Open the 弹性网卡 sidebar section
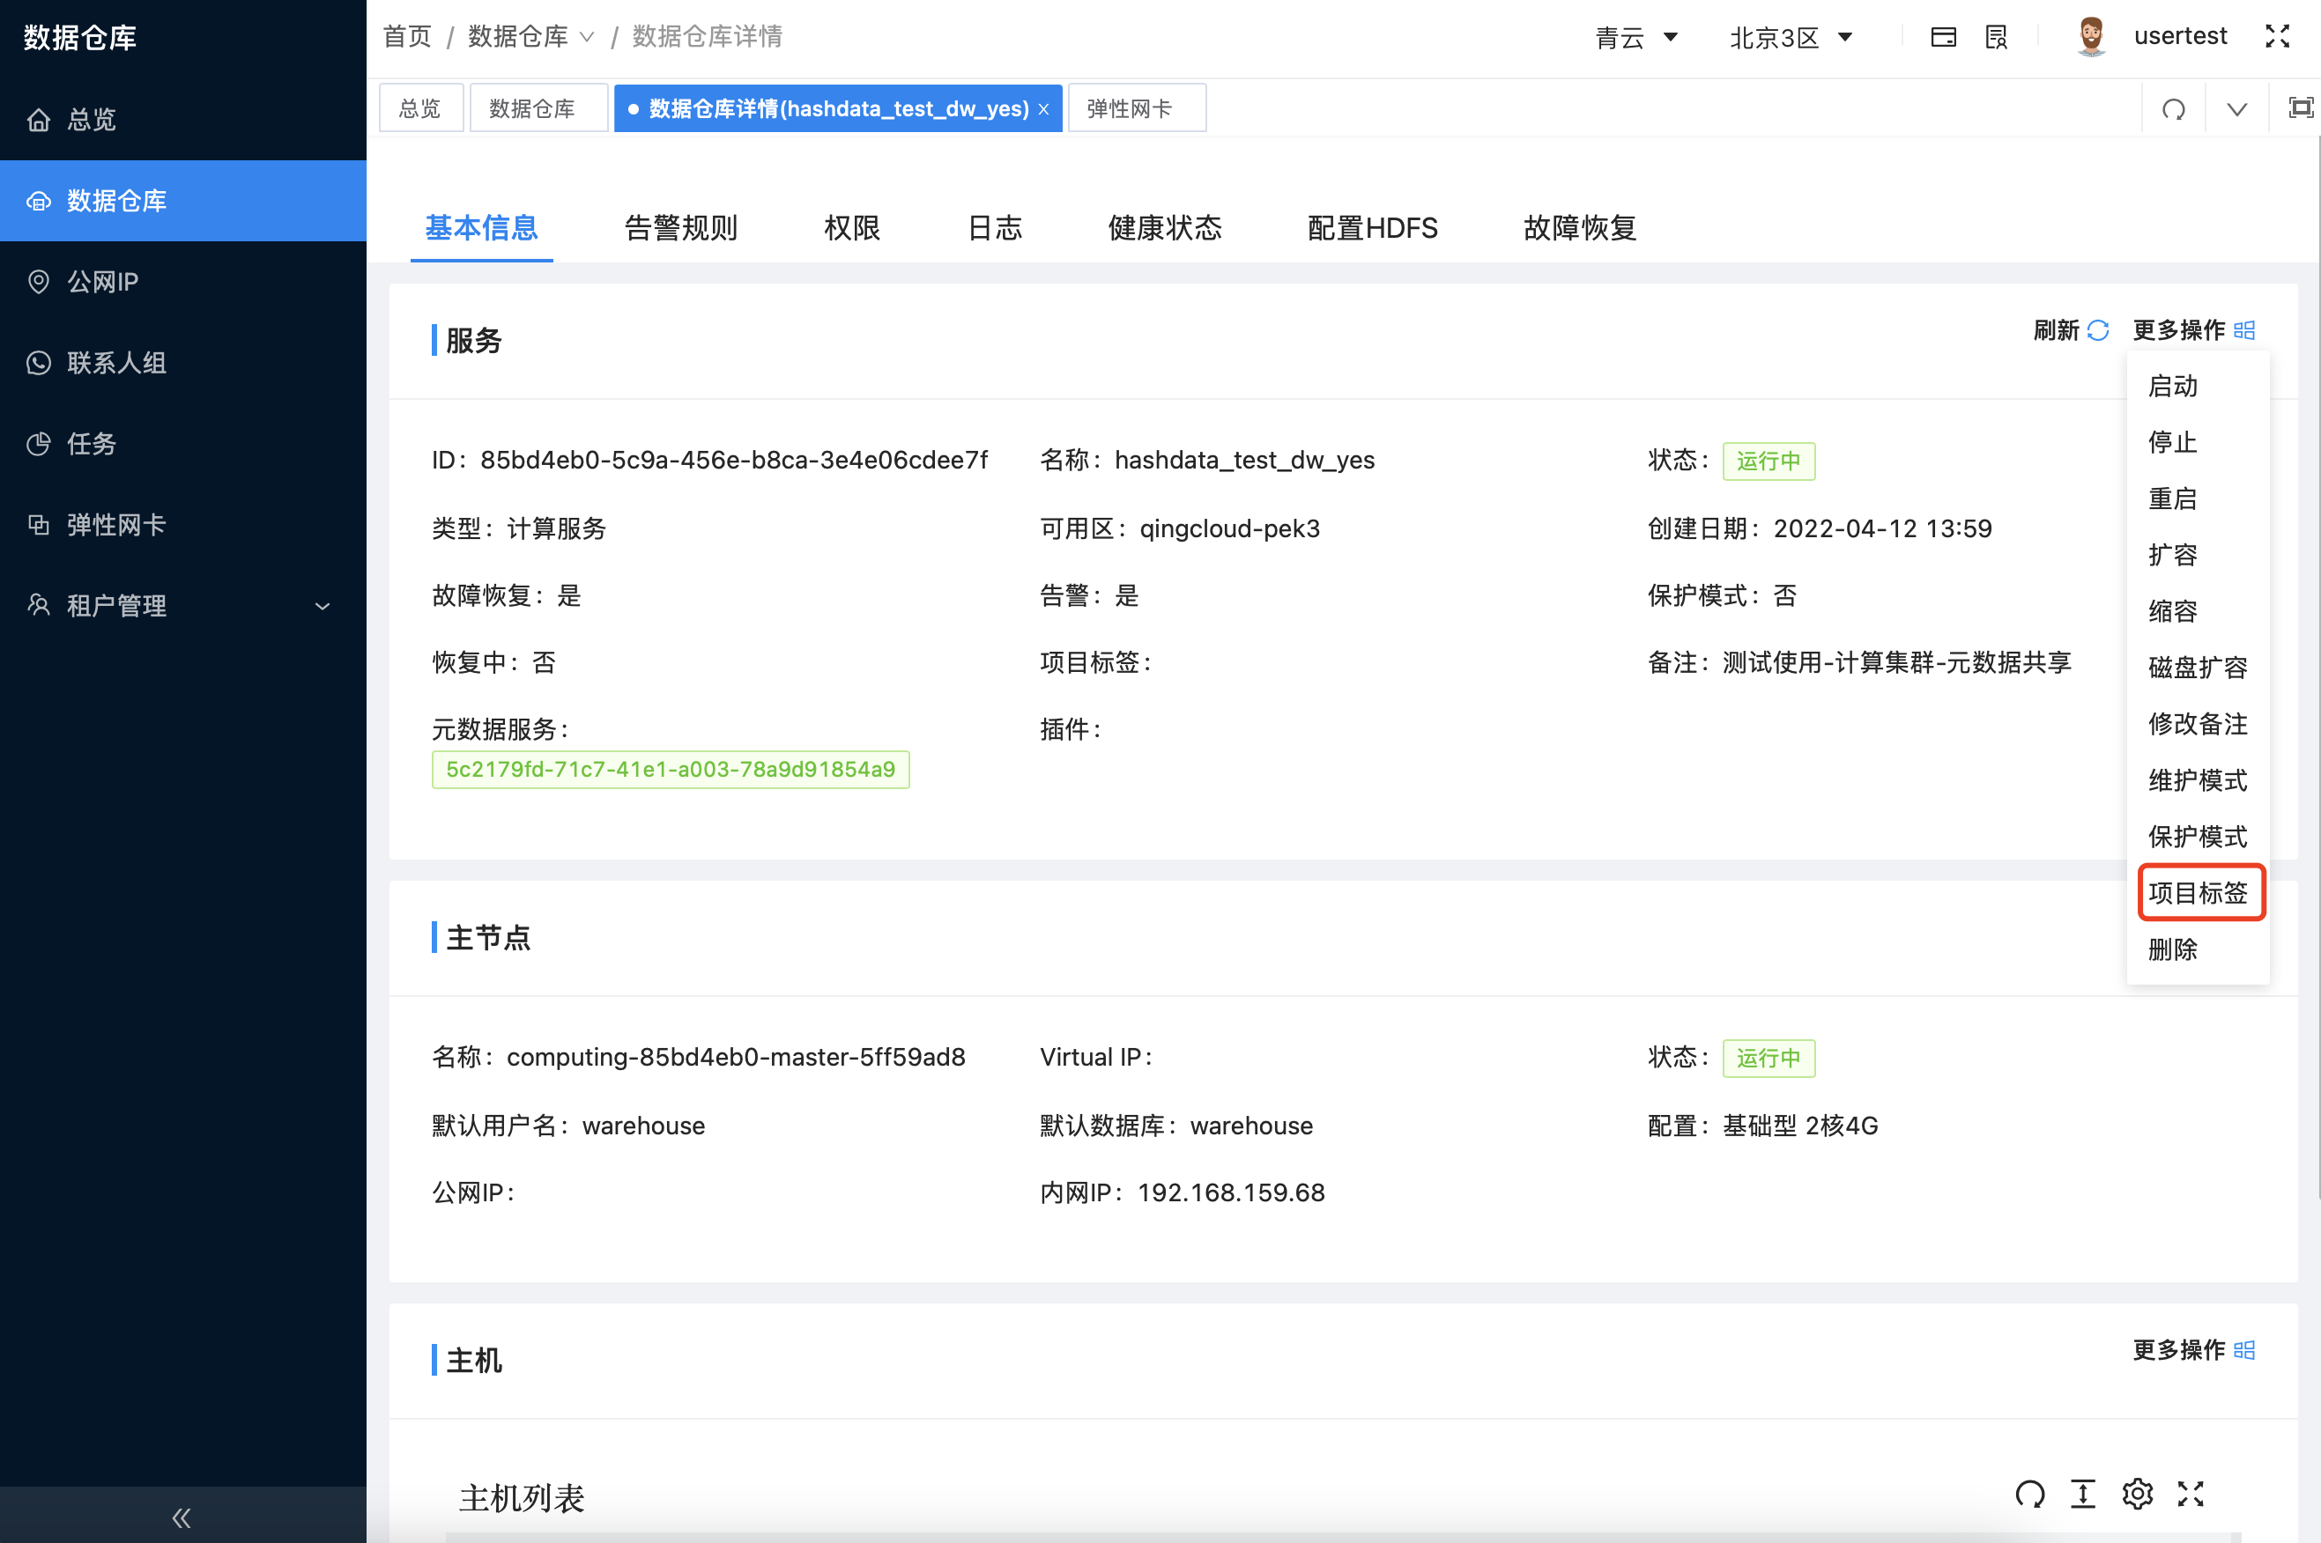Screen dimensions: 2321x1543 116,525
